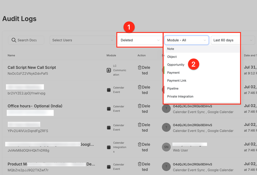Screen dimensions: 257x175
Task: Click SN user avatar
Action: pos(166,147)
